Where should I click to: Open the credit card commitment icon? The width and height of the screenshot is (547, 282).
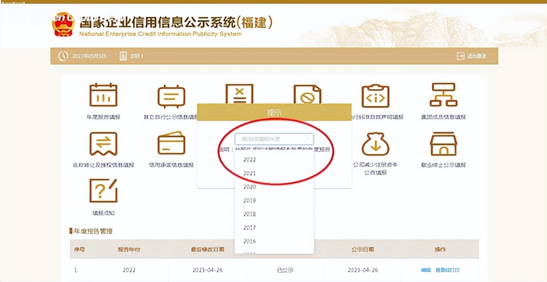[x=171, y=142]
